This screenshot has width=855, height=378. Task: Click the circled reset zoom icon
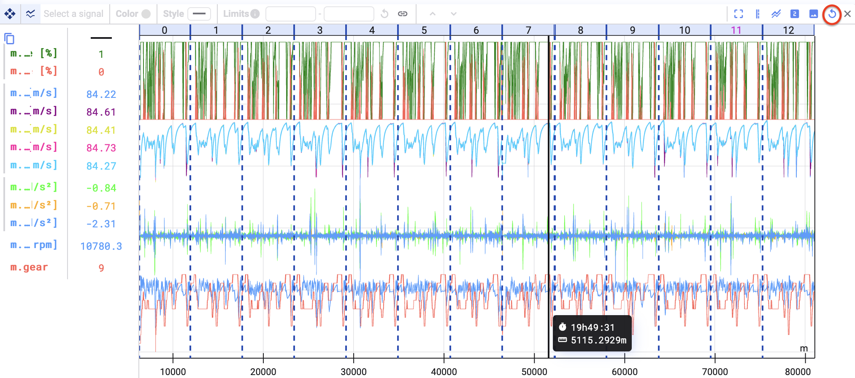[832, 14]
